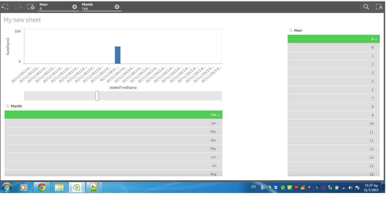This screenshot has width=386, height=217.
Task: Open the power plug tray icon
Action: click(337, 188)
